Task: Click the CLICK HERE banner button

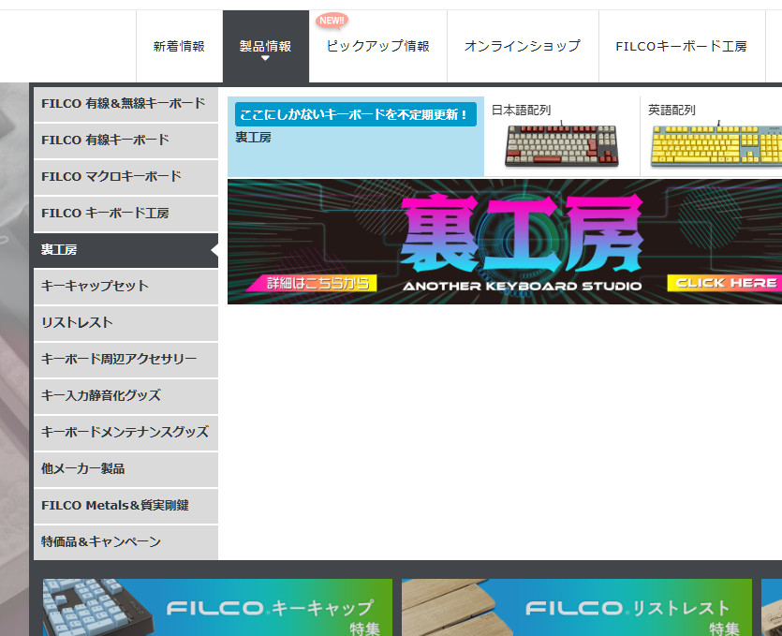Action: click(726, 283)
